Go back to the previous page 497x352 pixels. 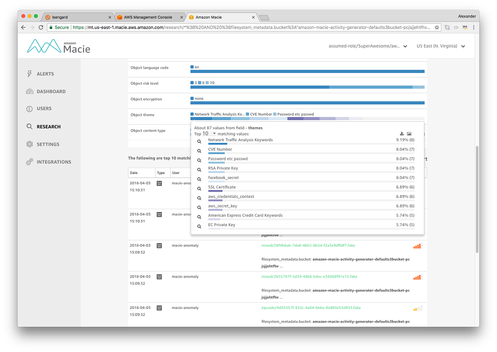click(23, 27)
